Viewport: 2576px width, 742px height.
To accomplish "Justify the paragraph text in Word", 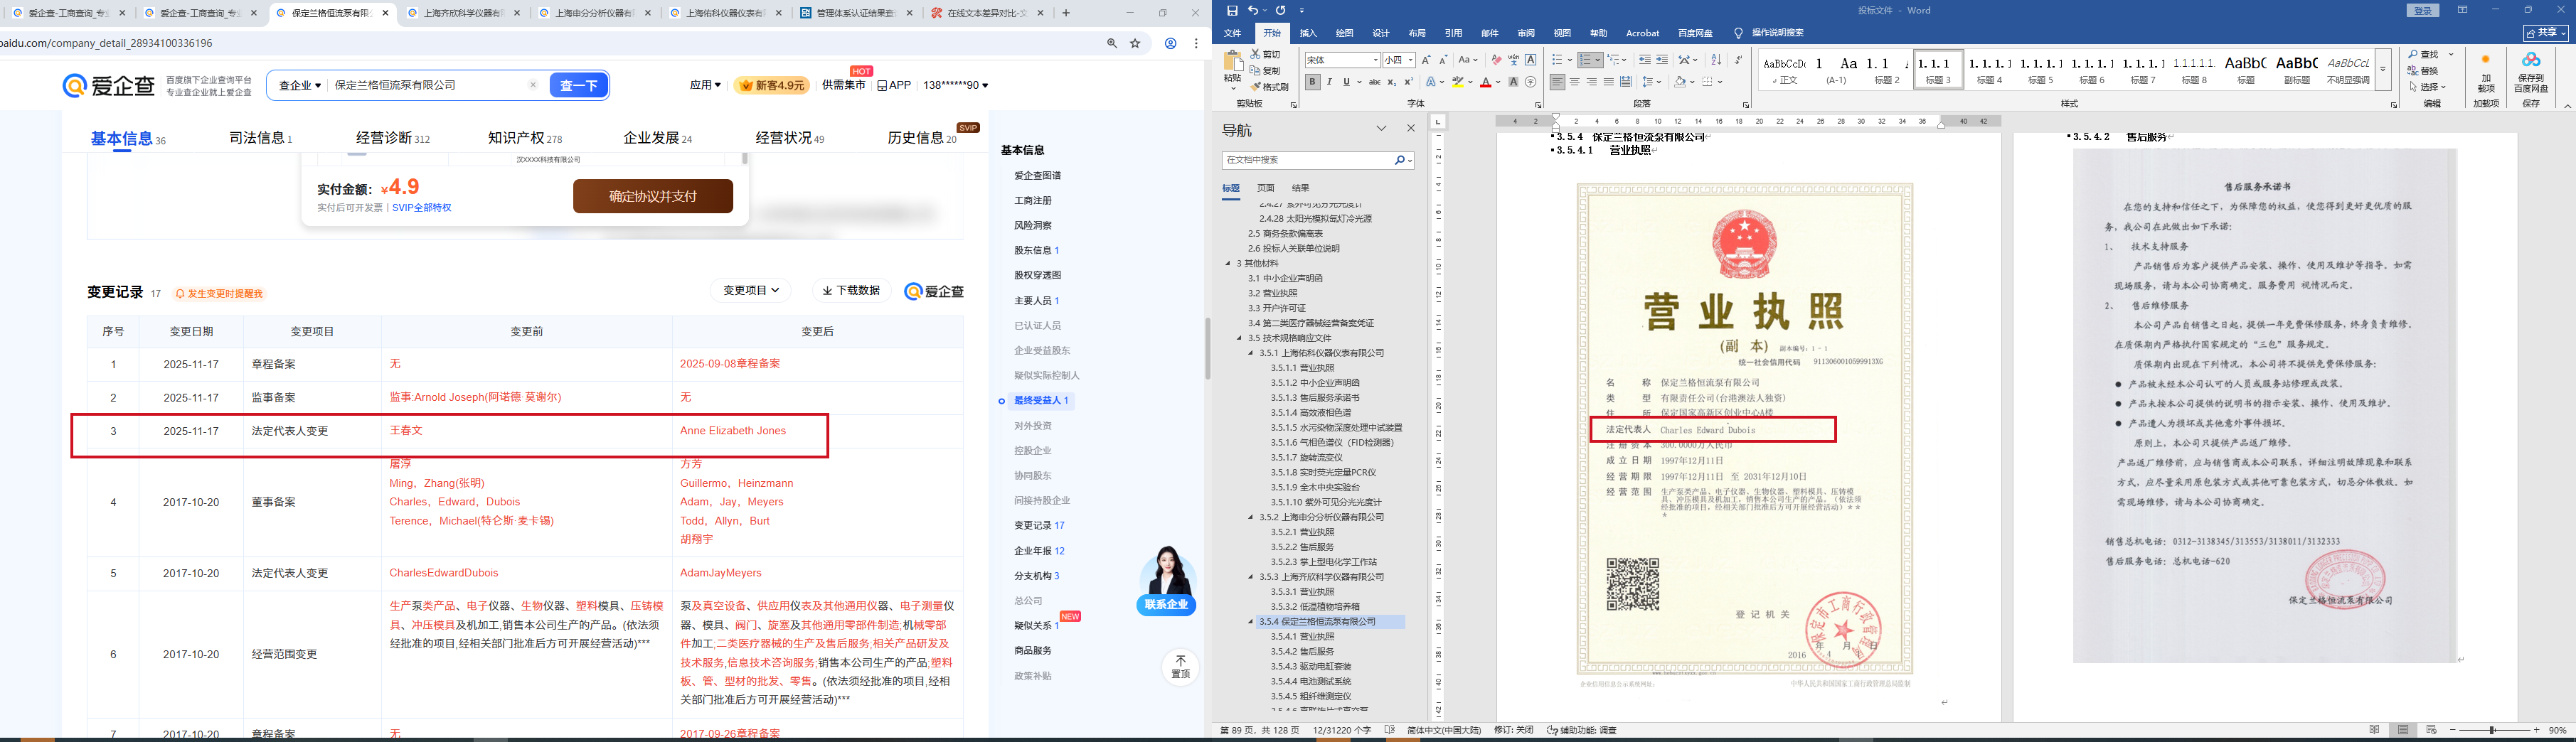I will [x=1608, y=83].
